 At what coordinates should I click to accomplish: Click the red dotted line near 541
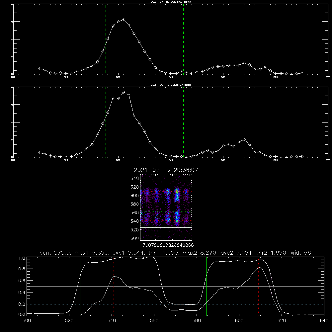click(114, 286)
